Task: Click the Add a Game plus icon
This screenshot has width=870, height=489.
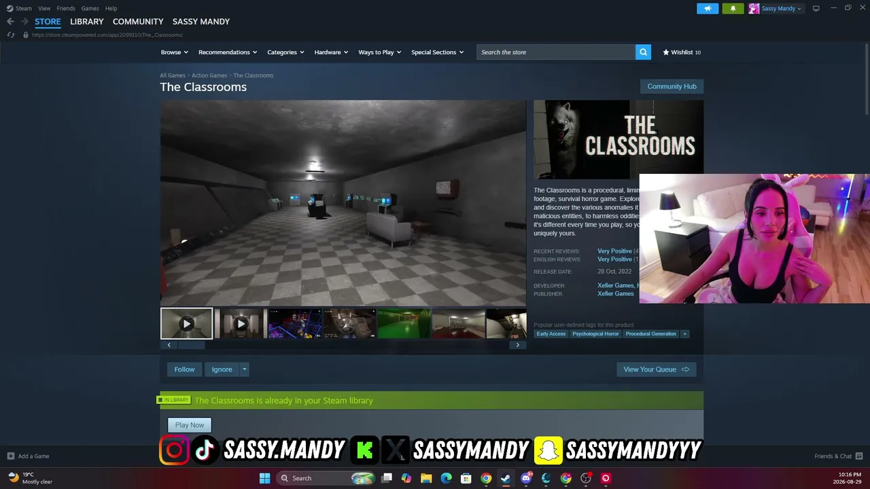Action: click(10, 456)
